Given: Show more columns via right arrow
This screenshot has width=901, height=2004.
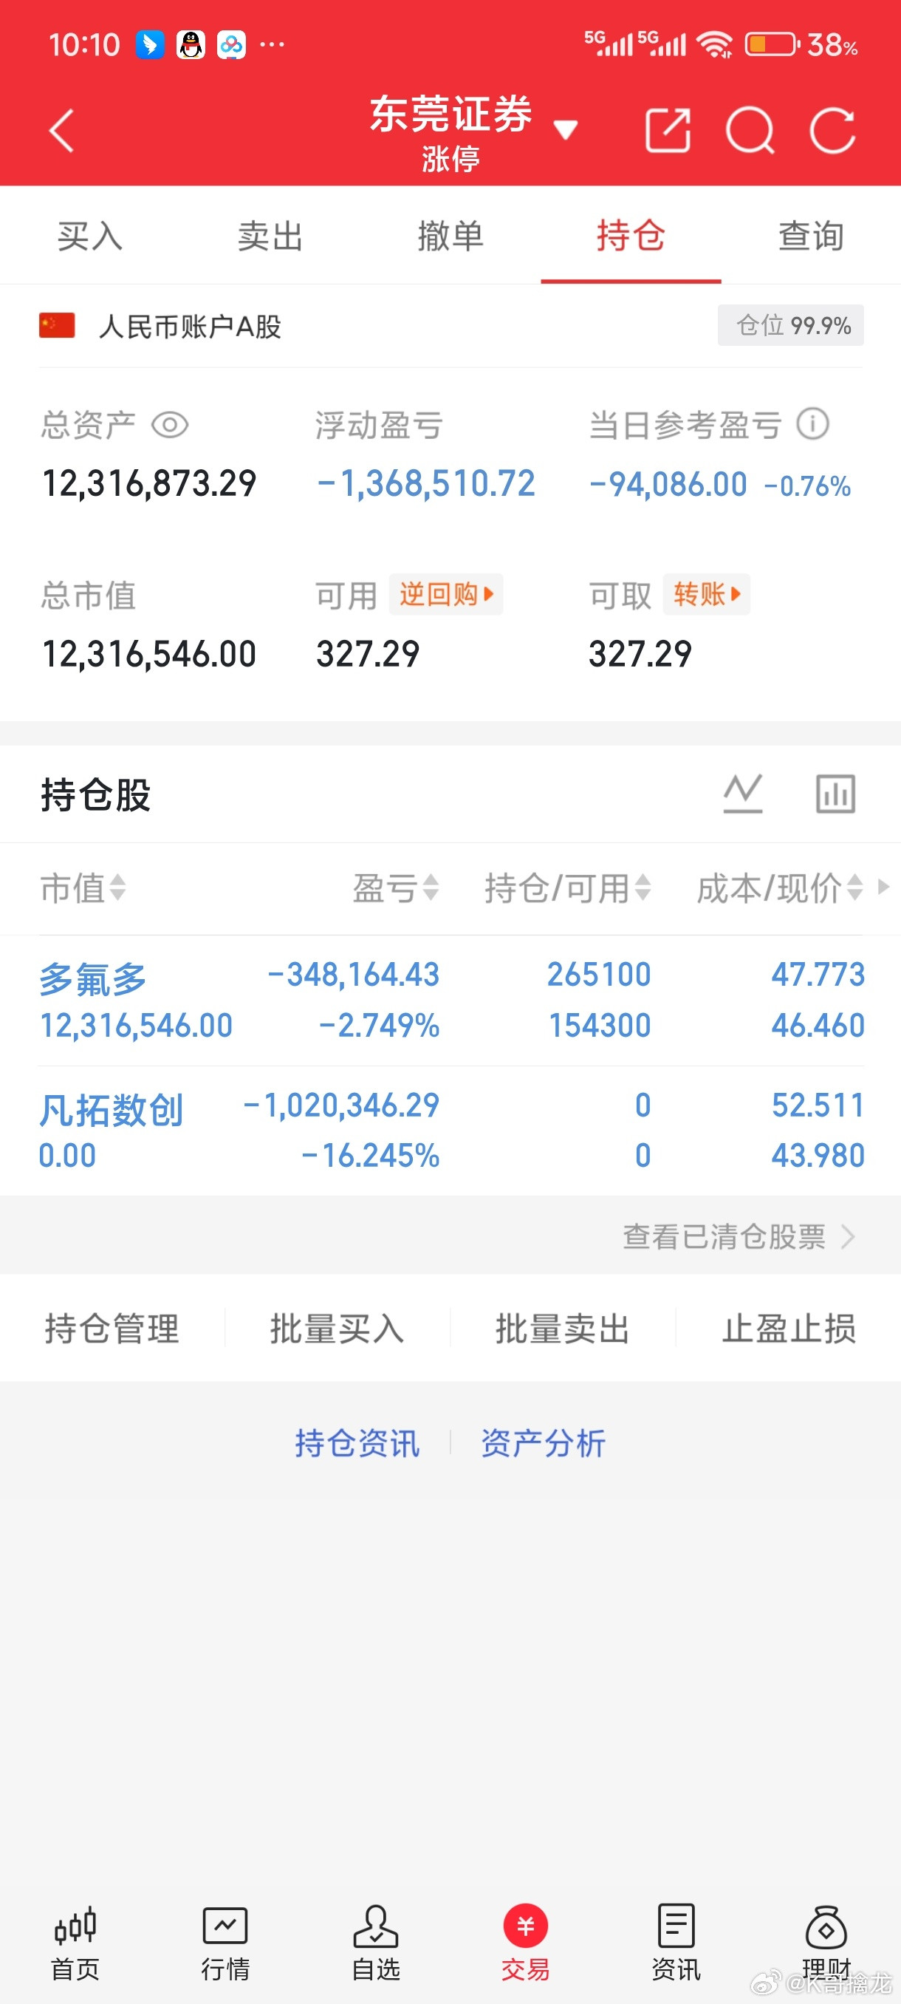Looking at the screenshot, I should point(883,887).
